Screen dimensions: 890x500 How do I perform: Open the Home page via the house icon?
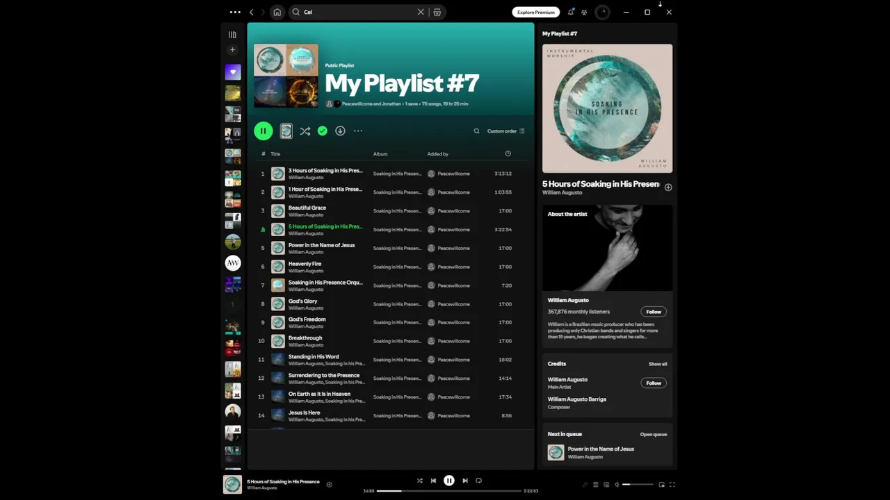point(277,12)
